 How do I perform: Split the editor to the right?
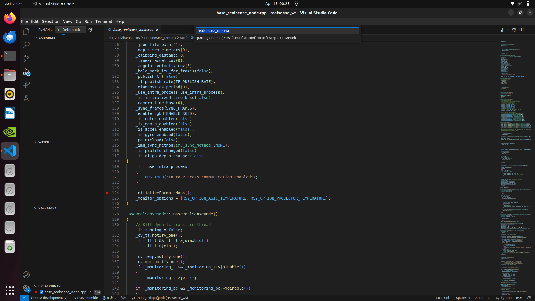[521, 30]
